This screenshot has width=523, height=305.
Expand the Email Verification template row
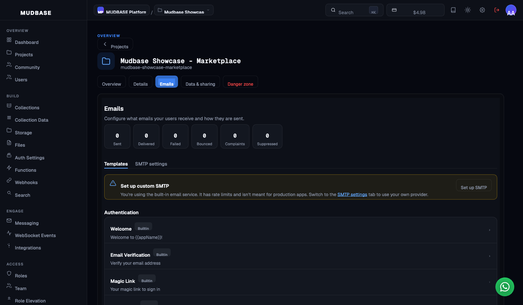pos(301,256)
